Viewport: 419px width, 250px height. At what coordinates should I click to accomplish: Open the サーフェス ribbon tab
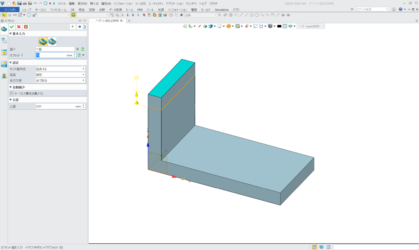click(40, 10)
